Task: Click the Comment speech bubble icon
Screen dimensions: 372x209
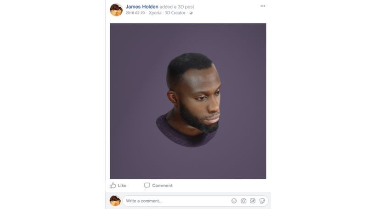Action: click(x=147, y=186)
